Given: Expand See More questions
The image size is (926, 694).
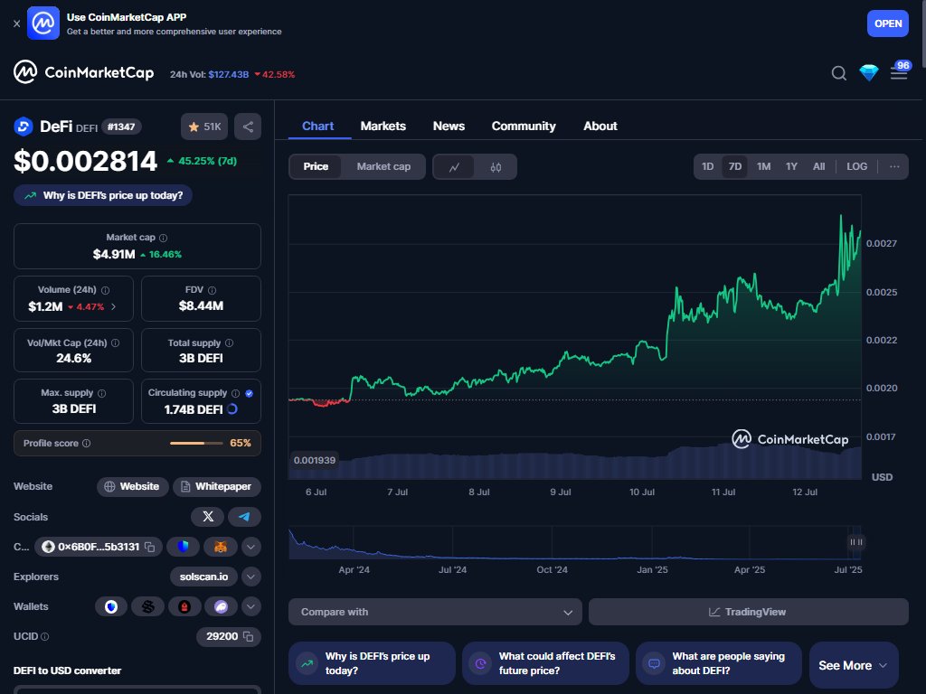Looking at the screenshot, I should (854, 665).
